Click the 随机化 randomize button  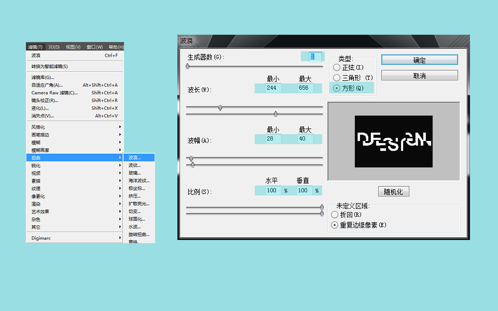(x=394, y=191)
